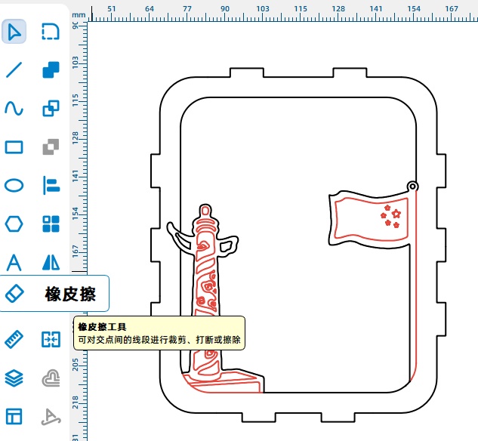Image resolution: width=478 pixels, height=441 pixels.
Task: Open the ruler measure tool
Action: tap(14, 340)
